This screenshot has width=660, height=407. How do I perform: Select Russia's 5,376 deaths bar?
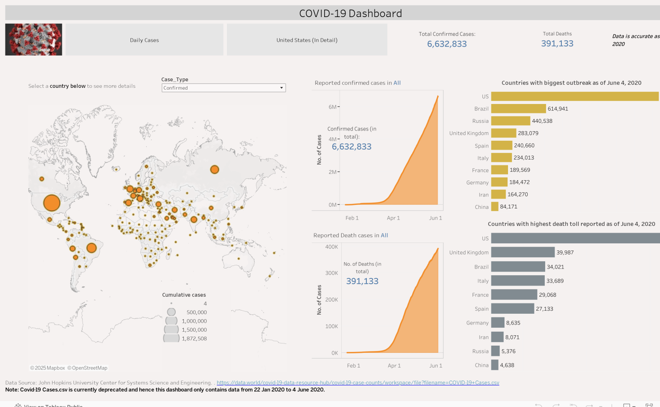click(x=495, y=351)
